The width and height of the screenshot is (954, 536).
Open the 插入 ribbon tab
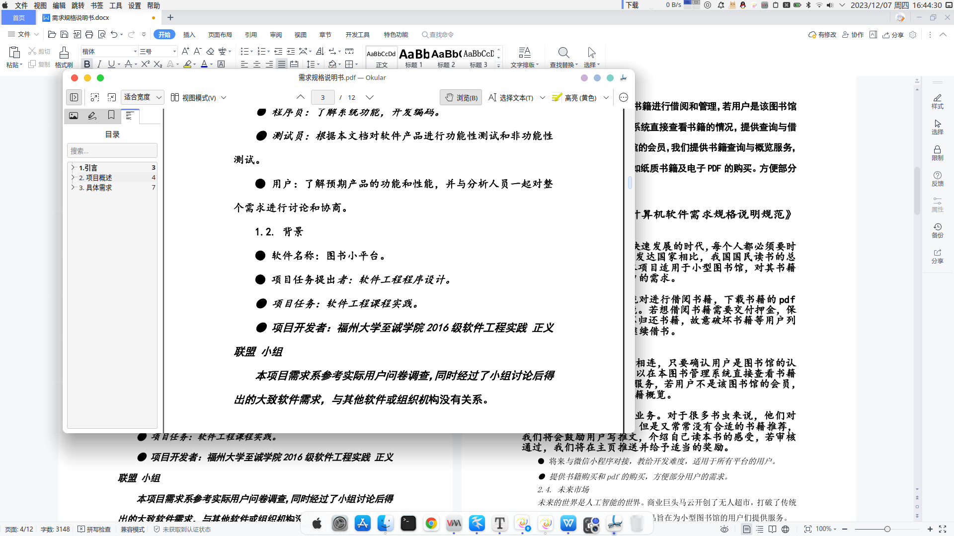[x=189, y=35]
